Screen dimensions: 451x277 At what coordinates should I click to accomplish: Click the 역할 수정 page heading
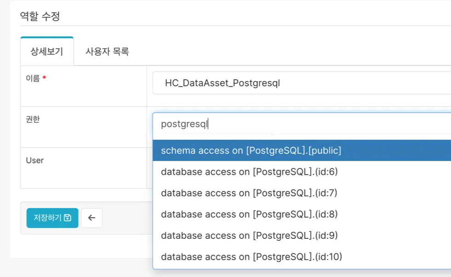coord(40,17)
